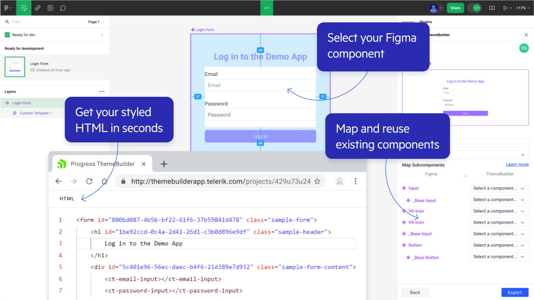Click the Button subcomponent label
The width and height of the screenshot is (534, 300).
click(x=415, y=245)
